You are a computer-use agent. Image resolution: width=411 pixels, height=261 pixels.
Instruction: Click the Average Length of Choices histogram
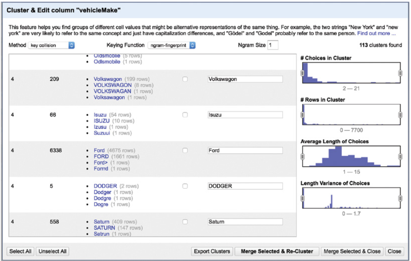click(351, 156)
